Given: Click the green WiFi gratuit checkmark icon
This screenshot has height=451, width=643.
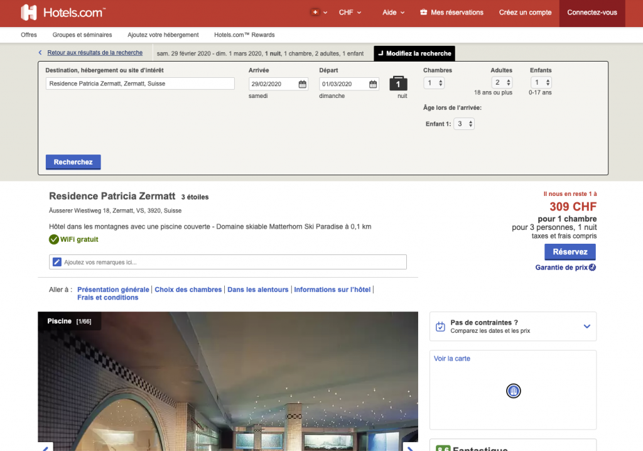Looking at the screenshot, I should coord(54,239).
